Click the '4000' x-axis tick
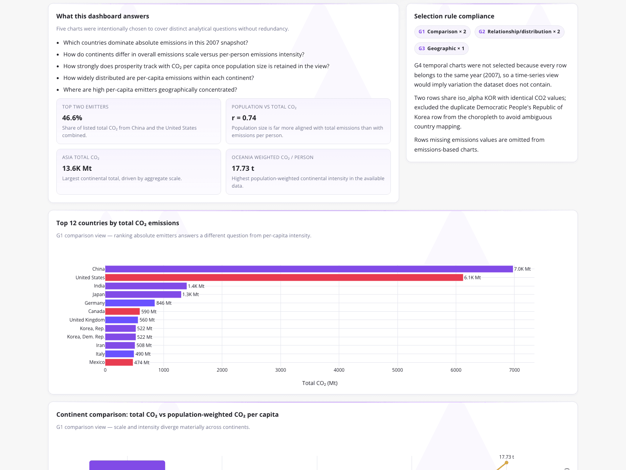The width and height of the screenshot is (626, 470). (339, 370)
